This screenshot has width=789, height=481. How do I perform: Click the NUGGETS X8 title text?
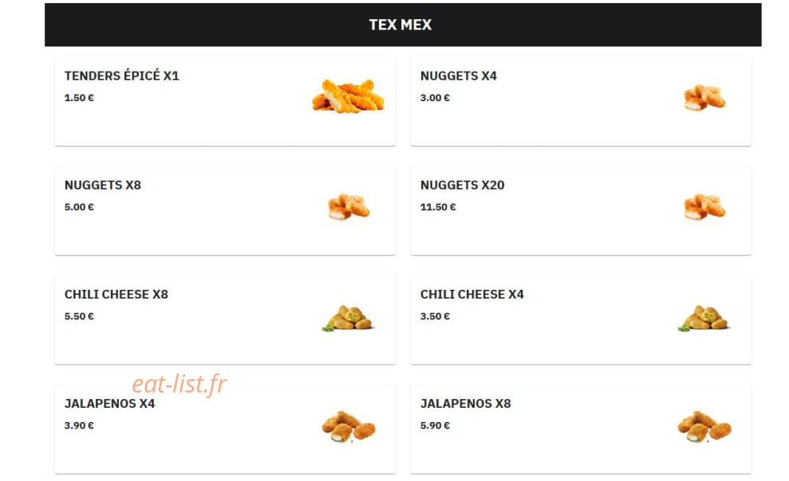103,186
